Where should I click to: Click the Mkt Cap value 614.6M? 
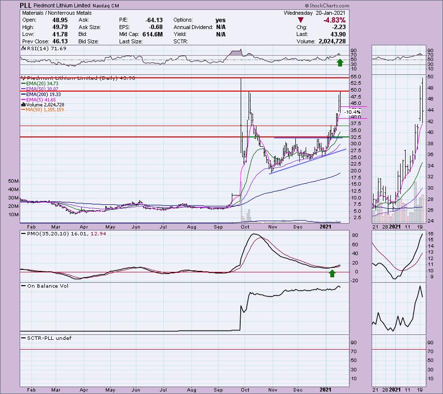153,34
